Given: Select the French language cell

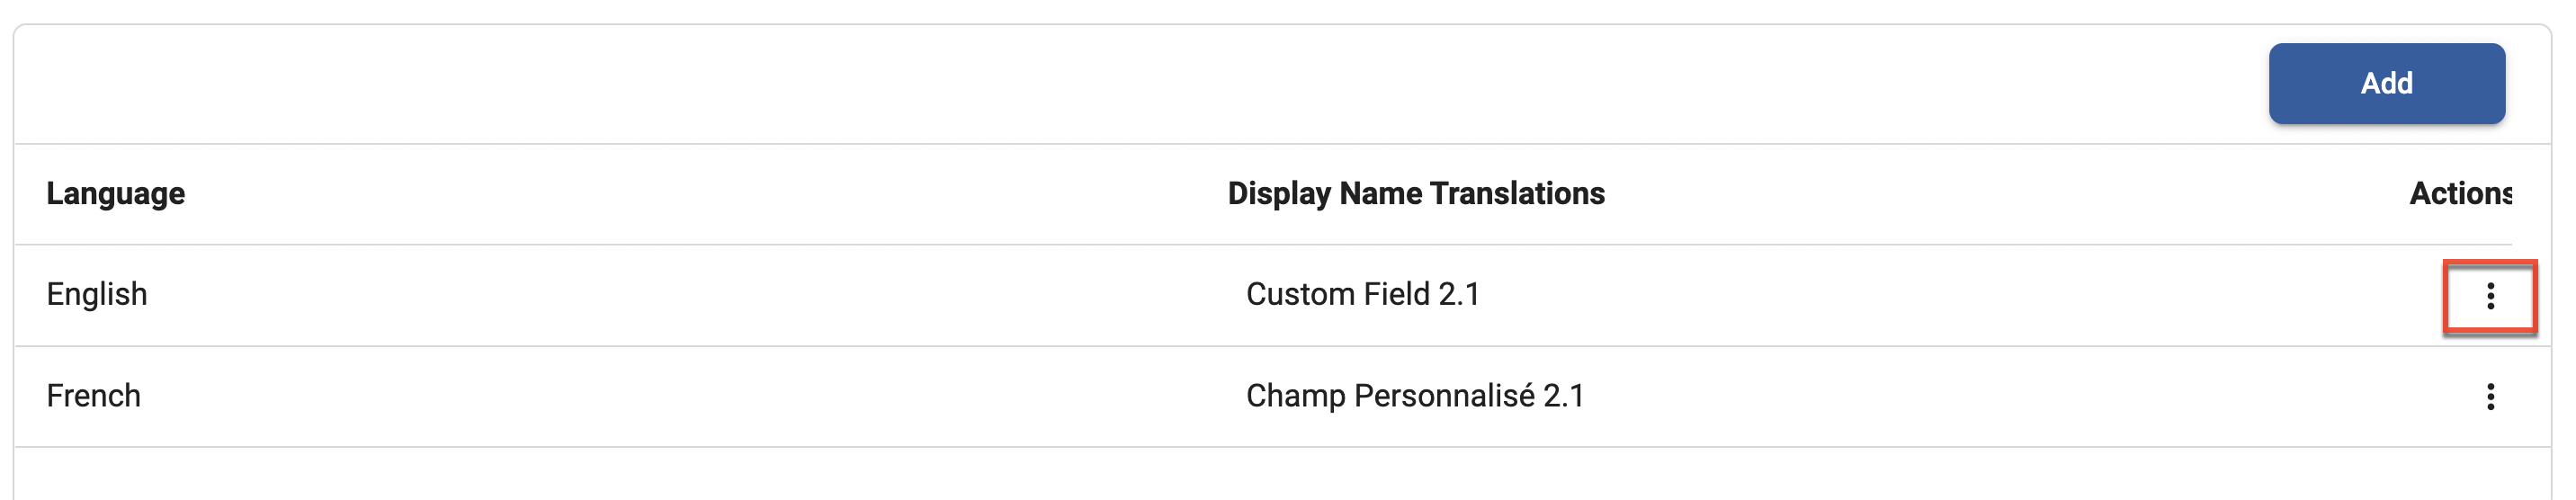Looking at the screenshot, I should (x=94, y=396).
